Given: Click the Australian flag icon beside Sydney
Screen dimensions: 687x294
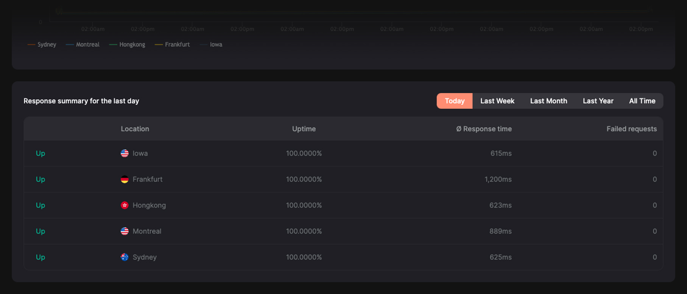Looking at the screenshot, I should 125,257.
